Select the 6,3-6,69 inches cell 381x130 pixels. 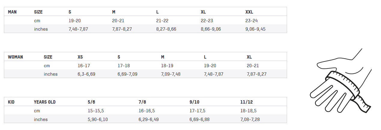pyautogui.click(x=86, y=74)
